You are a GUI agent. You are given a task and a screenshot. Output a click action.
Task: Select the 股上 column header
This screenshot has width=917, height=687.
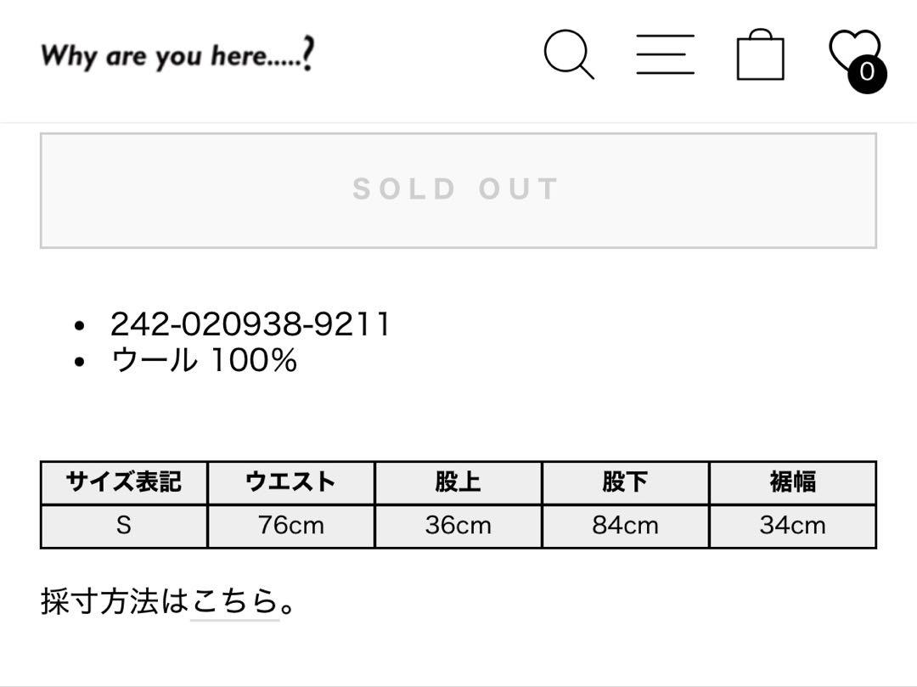pyautogui.click(x=458, y=482)
